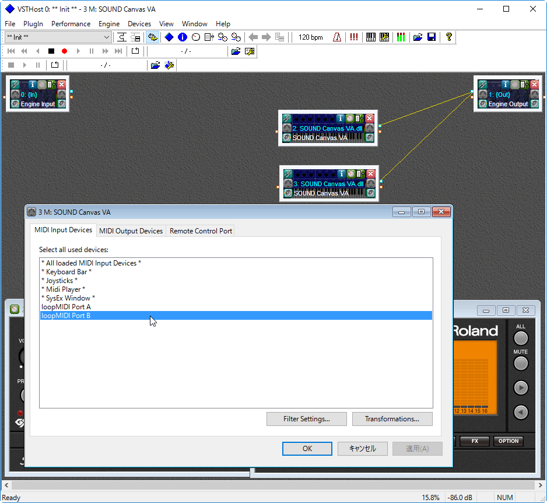Screen dimensions: 547x503
Task: Click the FX button in the Roland window
Action: [x=475, y=441]
